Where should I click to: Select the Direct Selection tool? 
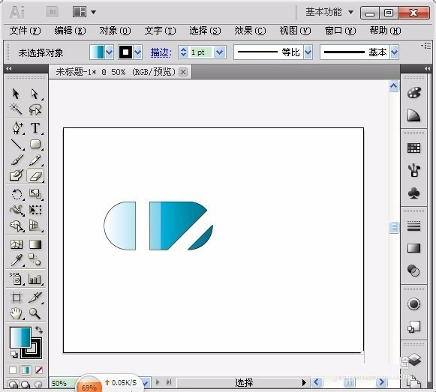[x=35, y=94]
